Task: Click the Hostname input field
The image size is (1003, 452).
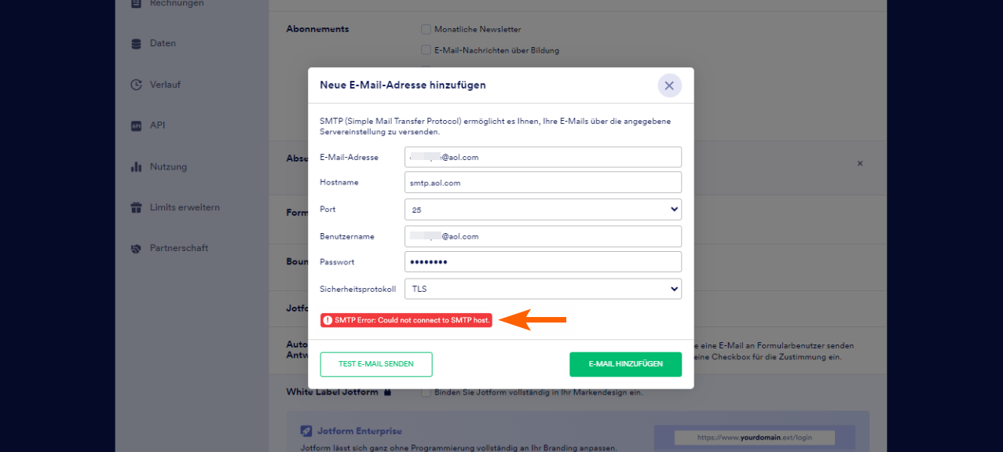Action: (x=543, y=183)
